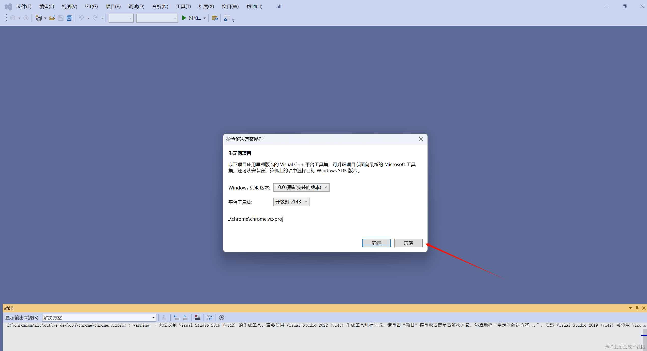647x351 pixels.
Task: Toggle output timestamps clock icon
Action: click(x=222, y=317)
